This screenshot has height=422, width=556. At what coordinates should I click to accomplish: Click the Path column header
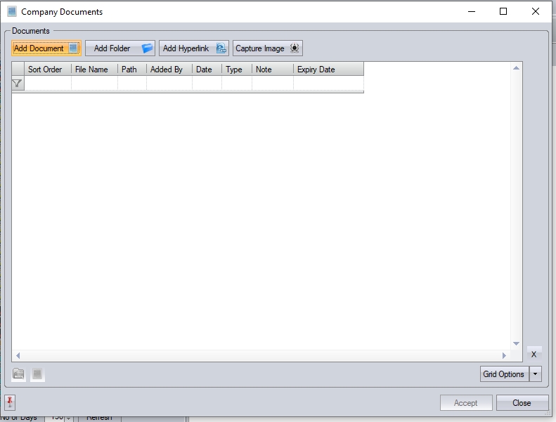click(132, 69)
